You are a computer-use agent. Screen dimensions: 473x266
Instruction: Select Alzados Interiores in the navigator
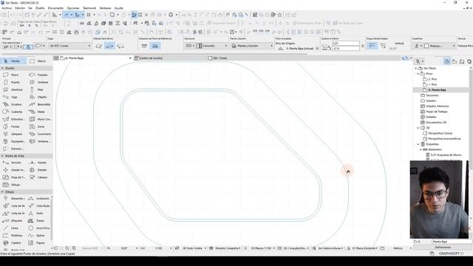(x=435, y=106)
